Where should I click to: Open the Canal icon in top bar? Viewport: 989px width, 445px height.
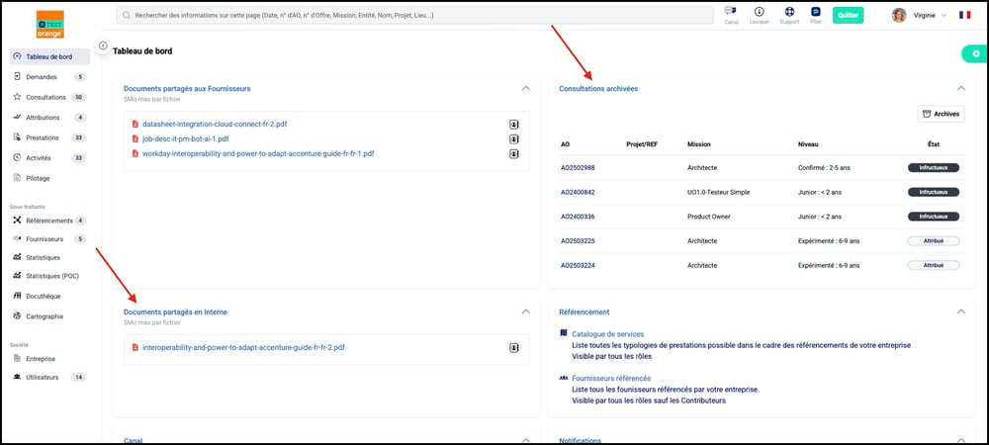coord(731,12)
